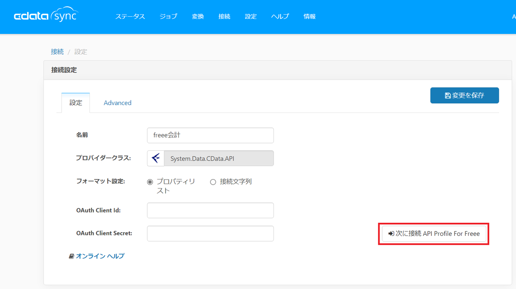Image resolution: width=516 pixels, height=289 pixels.
Task: Focus the OAuth Client Id field
Action: point(210,210)
